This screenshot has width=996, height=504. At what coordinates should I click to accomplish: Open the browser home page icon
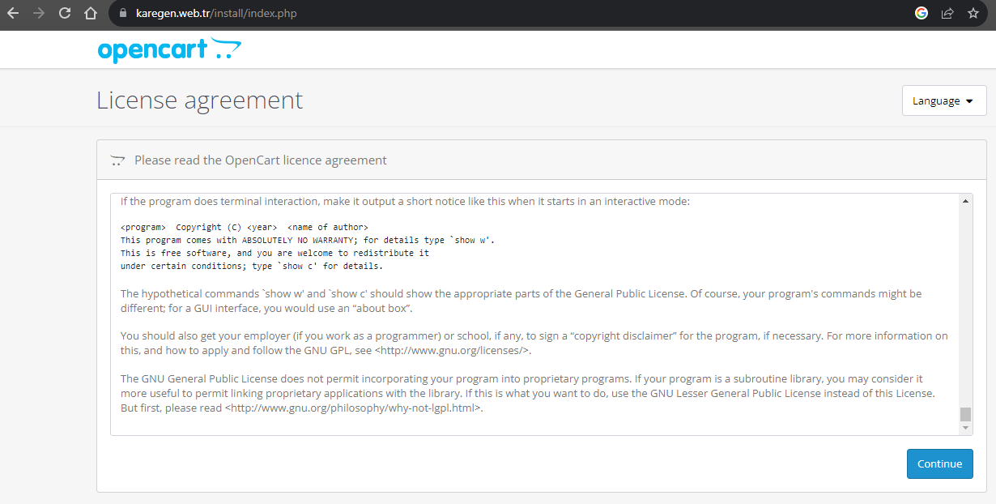tap(91, 13)
